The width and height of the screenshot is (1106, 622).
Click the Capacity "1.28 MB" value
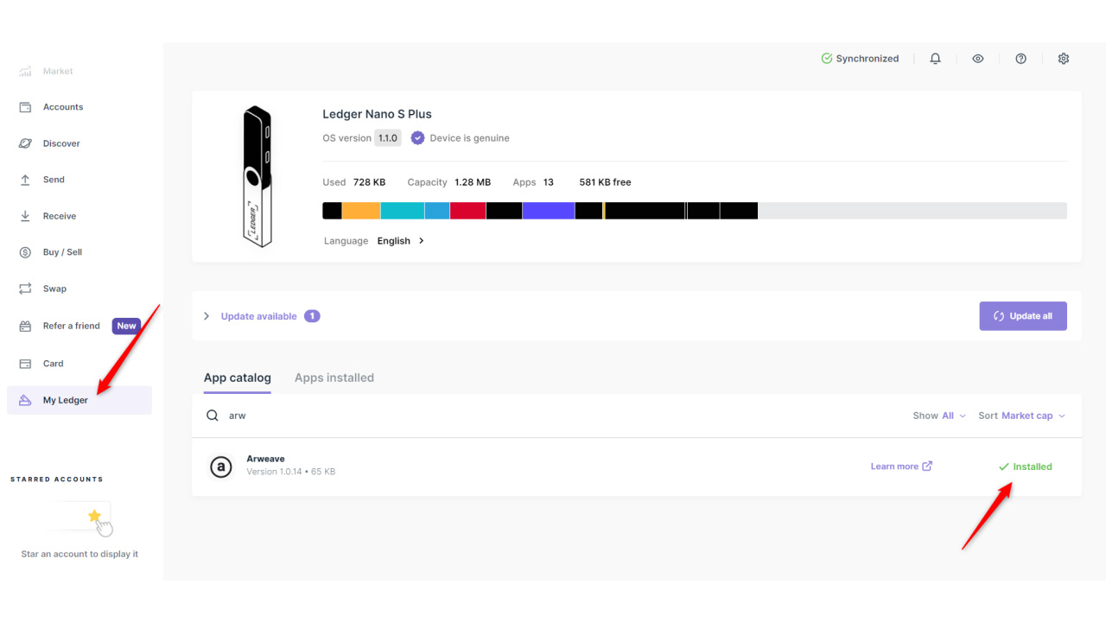pyautogui.click(x=472, y=182)
